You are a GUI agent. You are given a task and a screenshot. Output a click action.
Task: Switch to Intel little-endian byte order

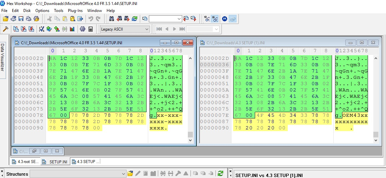tap(232, 19)
